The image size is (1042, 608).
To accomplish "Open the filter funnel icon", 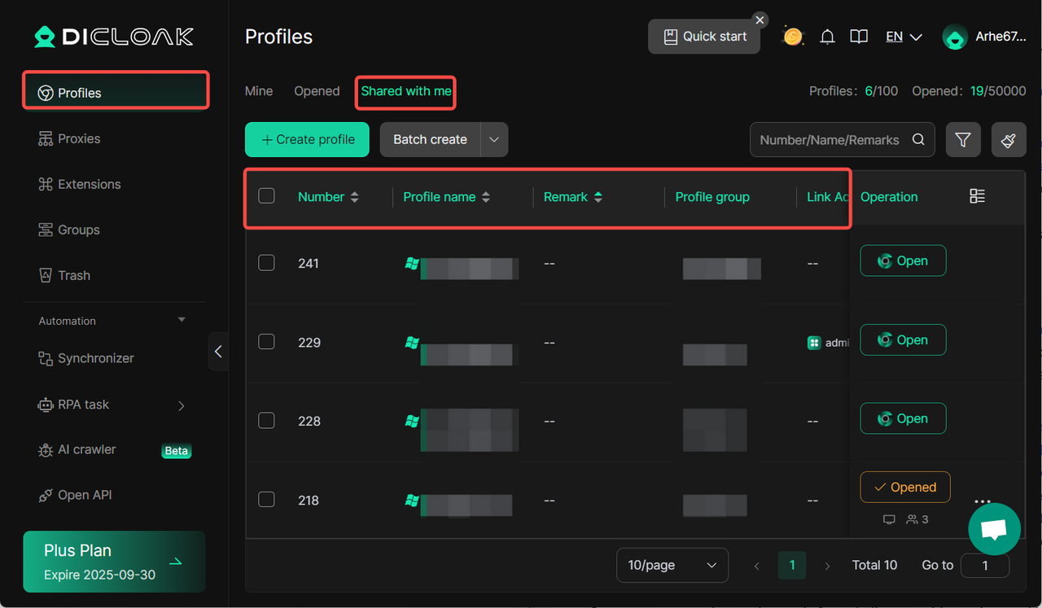I will pyautogui.click(x=963, y=140).
